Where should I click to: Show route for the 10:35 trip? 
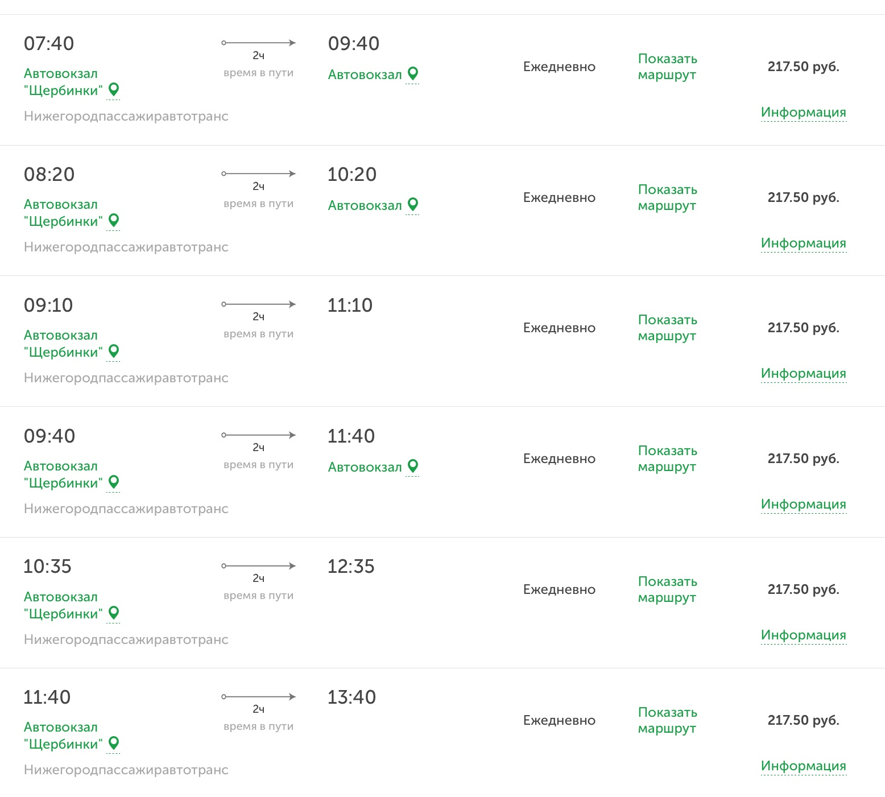click(x=667, y=589)
